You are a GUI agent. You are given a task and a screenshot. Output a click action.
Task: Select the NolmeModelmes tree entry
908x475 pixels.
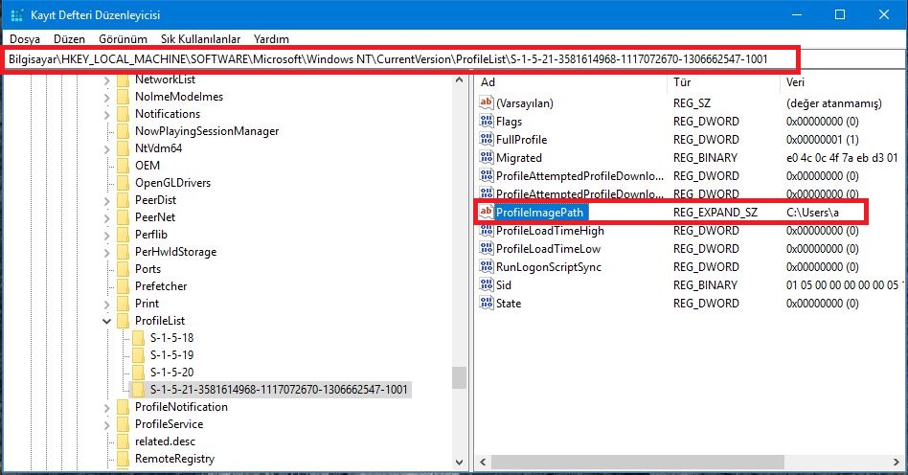click(x=179, y=97)
